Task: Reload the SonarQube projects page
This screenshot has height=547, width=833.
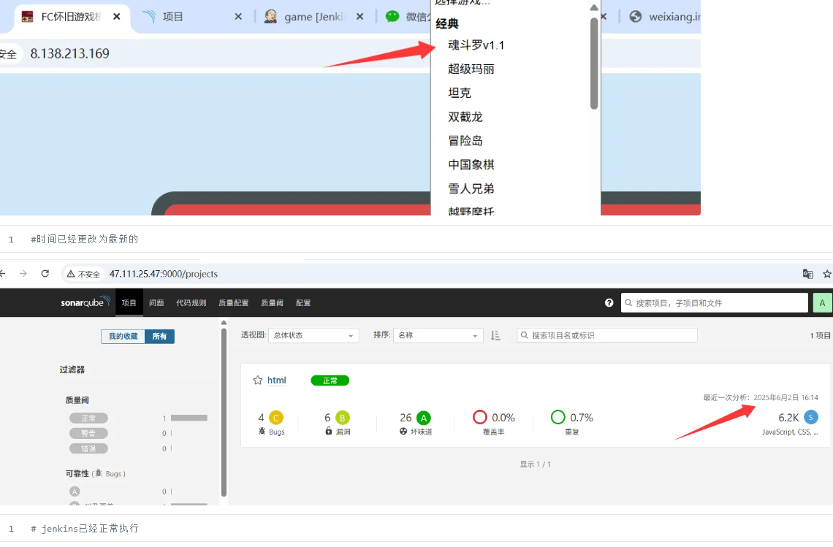Action: click(x=45, y=273)
